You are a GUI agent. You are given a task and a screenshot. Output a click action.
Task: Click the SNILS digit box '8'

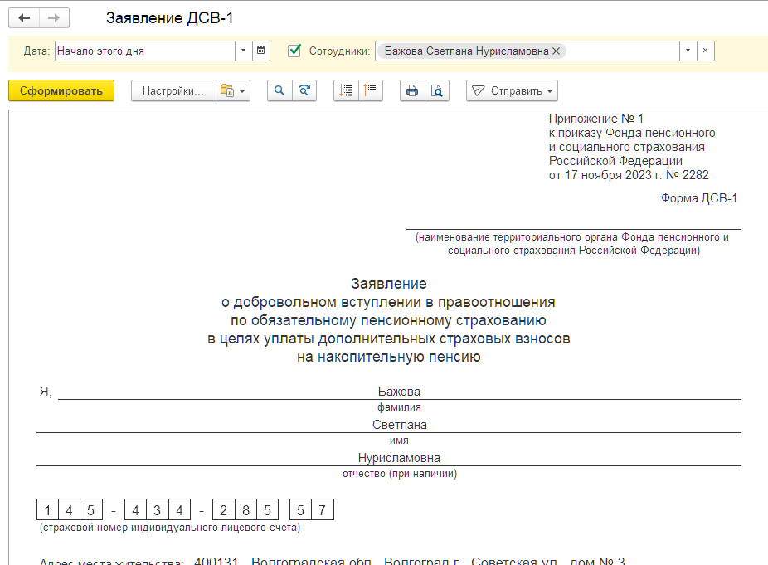tap(245, 510)
